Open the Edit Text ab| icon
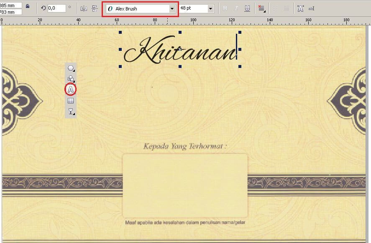 tap(311, 9)
